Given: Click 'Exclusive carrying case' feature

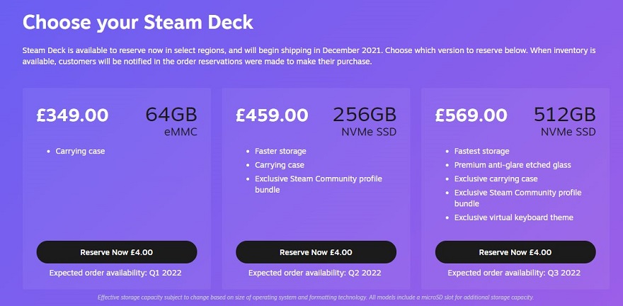Looking at the screenshot, I should coord(496,178).
